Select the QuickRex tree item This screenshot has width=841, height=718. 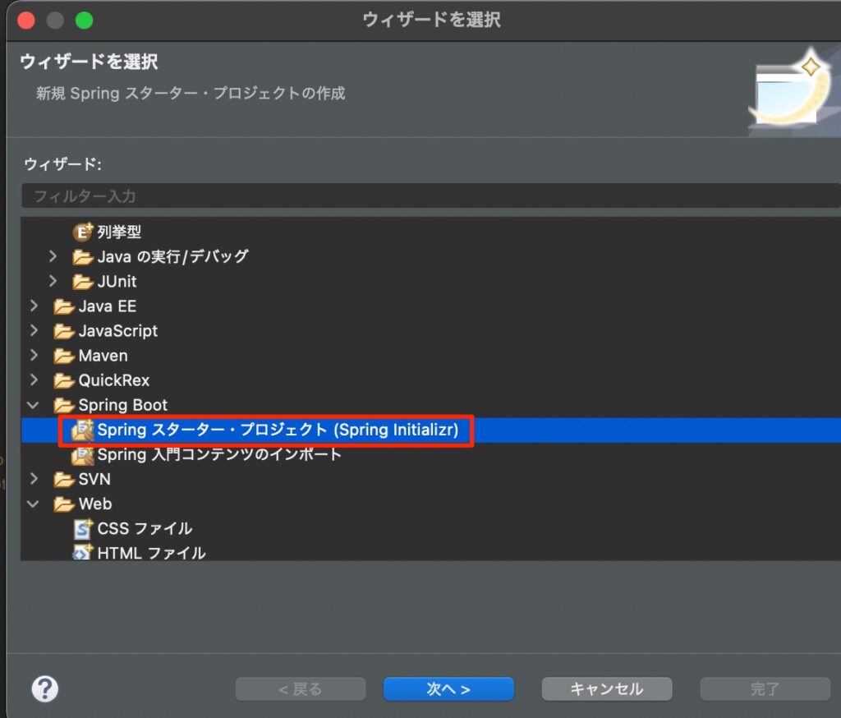point(113,380)
